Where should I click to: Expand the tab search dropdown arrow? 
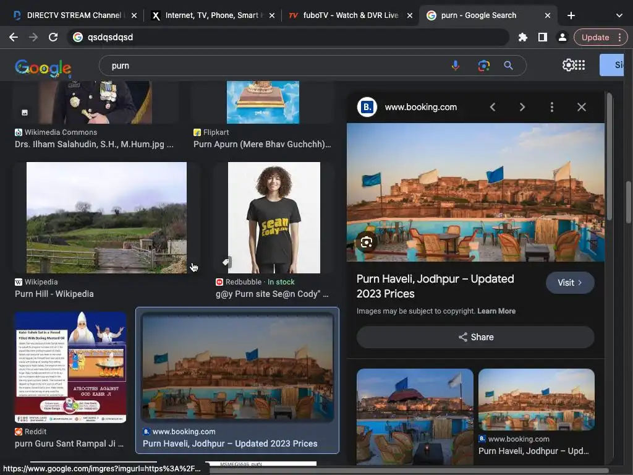coord(619,15)
